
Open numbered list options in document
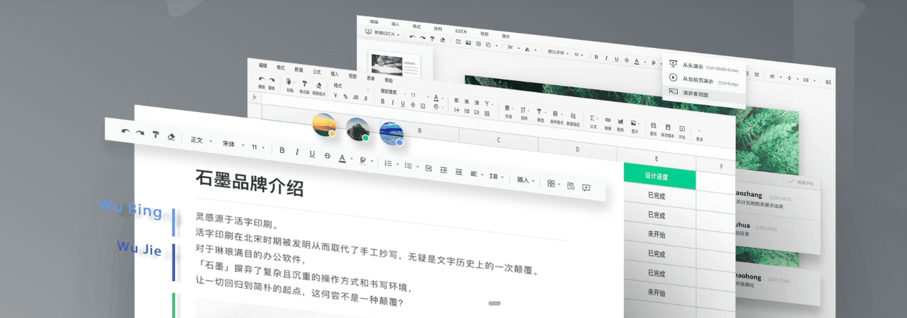pyautogui.click(x=391, y=164)
